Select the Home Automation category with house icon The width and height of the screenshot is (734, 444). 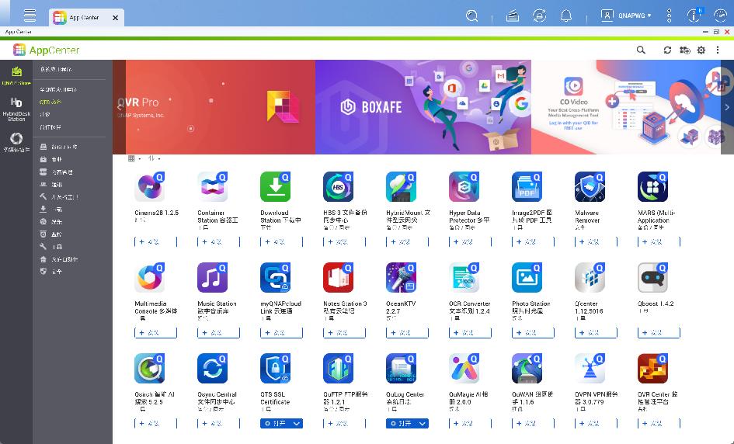coord(59,259)
